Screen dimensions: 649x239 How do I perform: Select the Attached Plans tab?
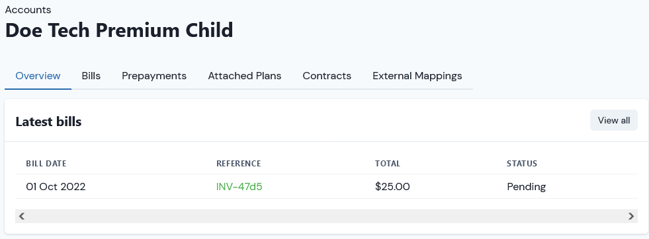click(245, 76)
